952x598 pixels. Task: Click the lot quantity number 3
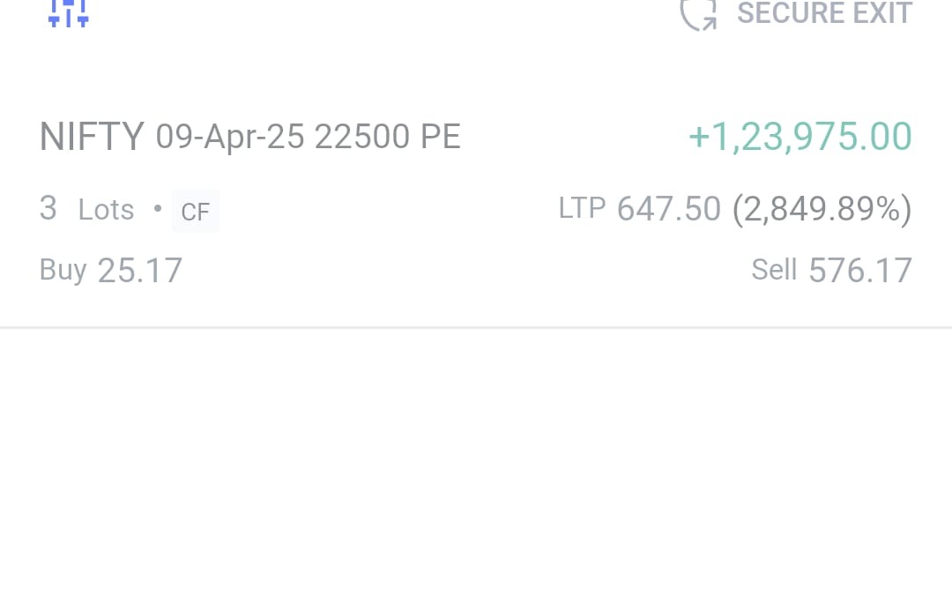[48, 209]
